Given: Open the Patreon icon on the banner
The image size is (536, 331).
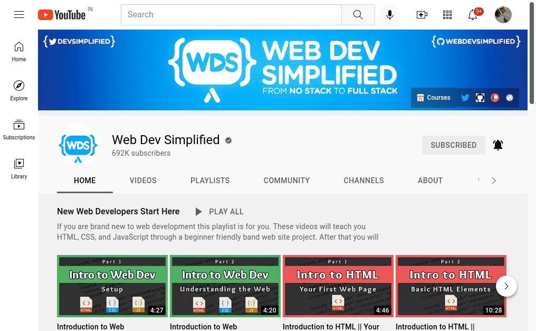Looking at the screenshot, I should pos(494,97).
